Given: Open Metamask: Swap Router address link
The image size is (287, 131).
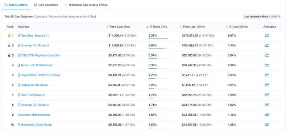Looking at the screenshot, I should [37, 124].
